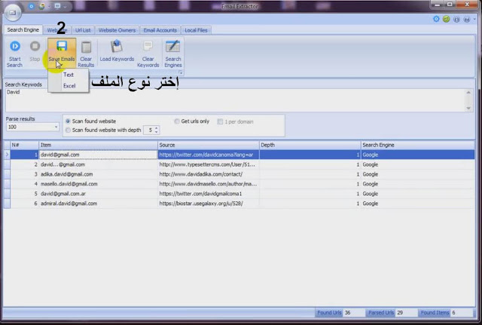Expand dropdown arrow after the colorful quick-access icon
The height and width of the screenshot is (325, 482).
49,7
